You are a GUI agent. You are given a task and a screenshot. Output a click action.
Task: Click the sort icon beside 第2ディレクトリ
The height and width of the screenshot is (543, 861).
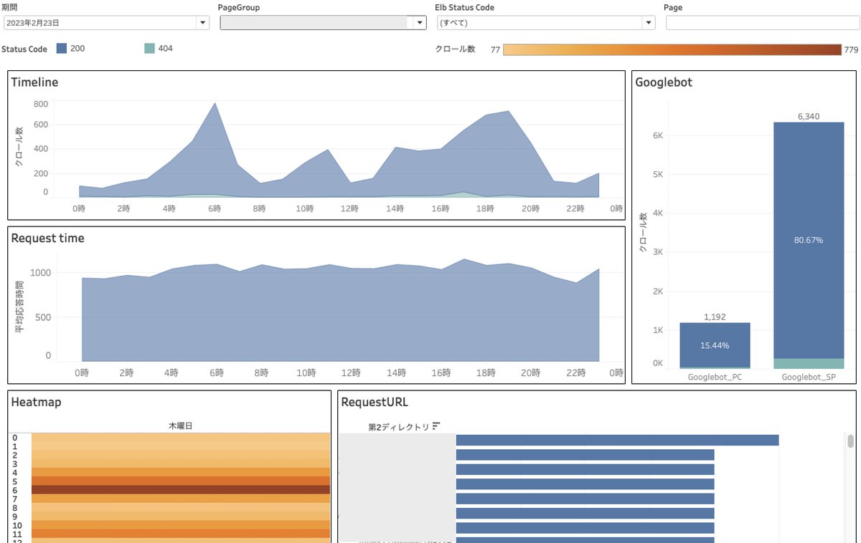436,426
